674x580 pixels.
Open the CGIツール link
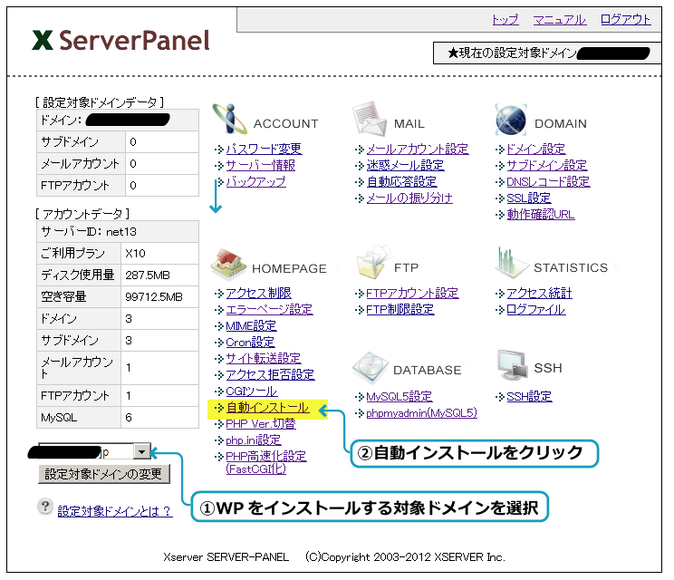[x=252, y=391]
